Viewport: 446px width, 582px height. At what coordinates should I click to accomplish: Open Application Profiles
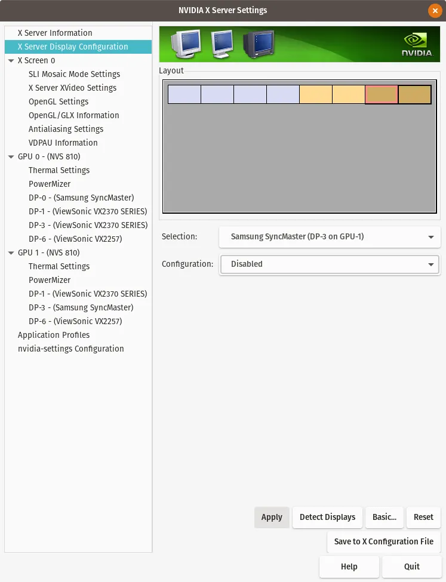tap(54, 335)
